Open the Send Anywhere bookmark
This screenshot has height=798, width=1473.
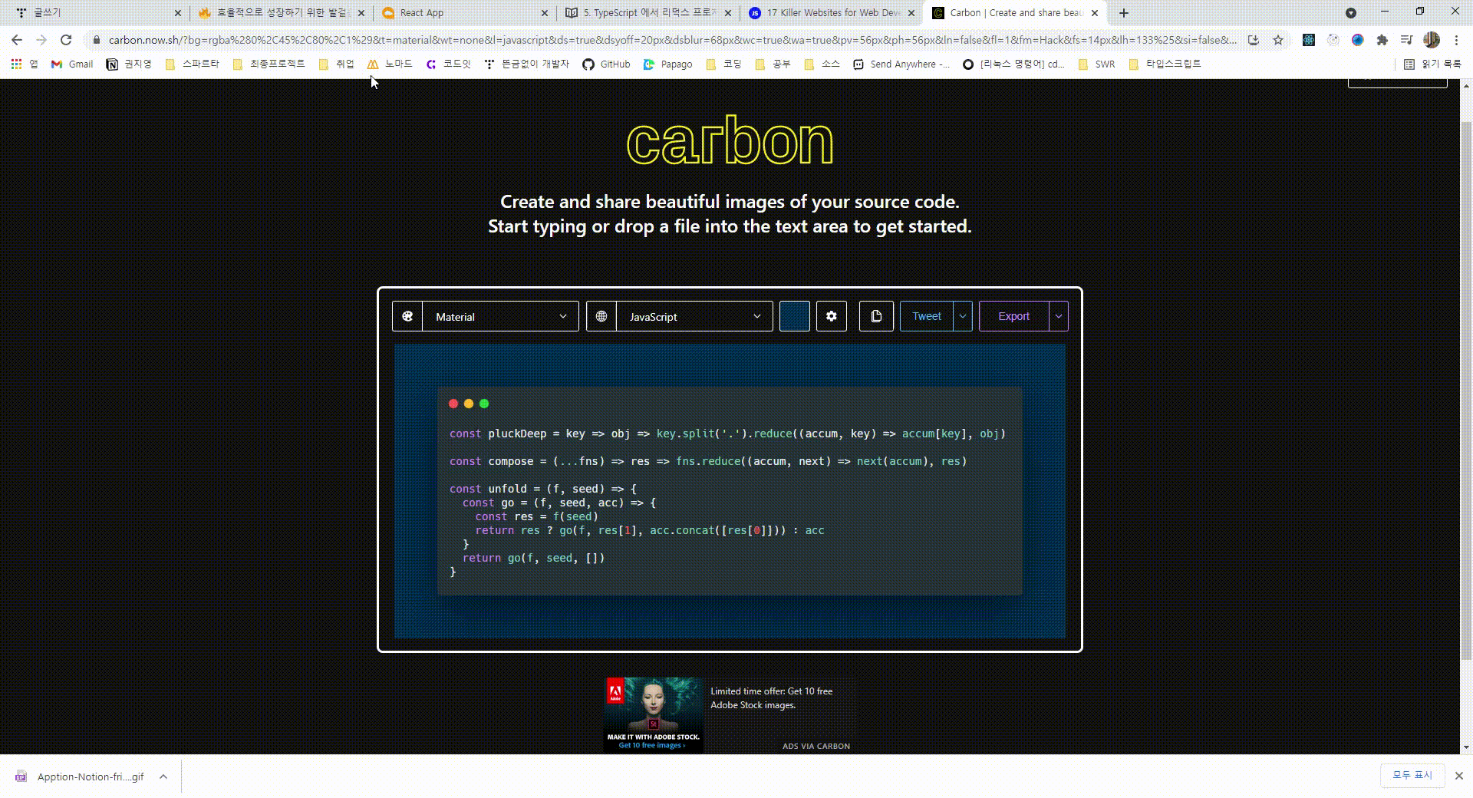click(901, 64)
